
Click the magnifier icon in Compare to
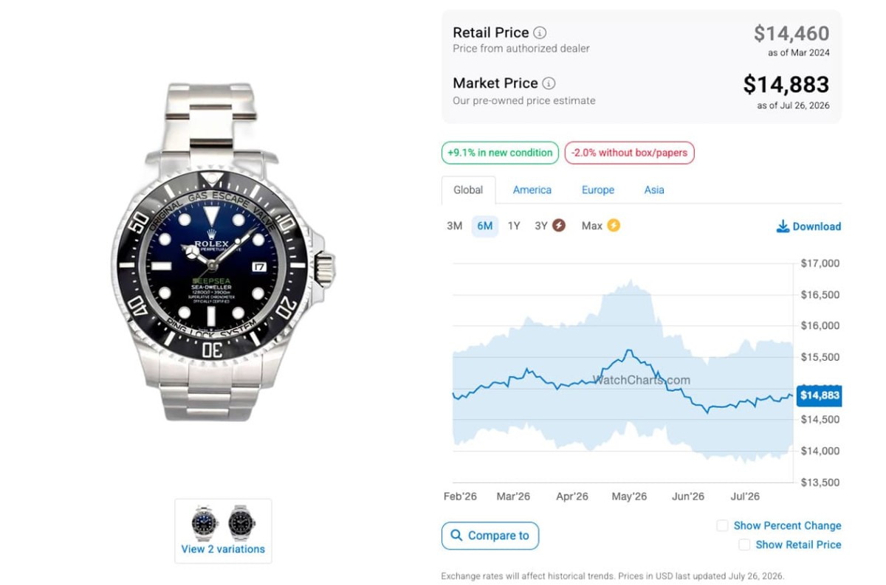coord(456,536)
